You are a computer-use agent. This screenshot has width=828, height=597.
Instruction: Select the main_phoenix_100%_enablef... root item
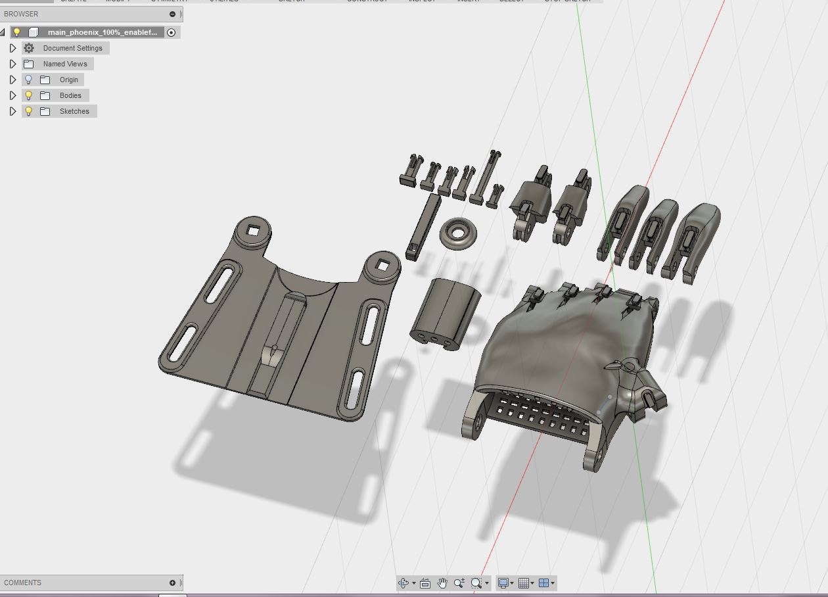[103, 32]
